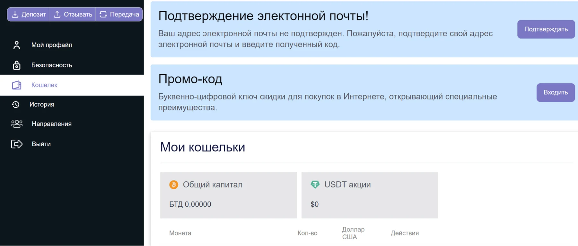578x246 pixels.
Task: Click the Tether icon in USDT акции card
Action: click(315, 185)
